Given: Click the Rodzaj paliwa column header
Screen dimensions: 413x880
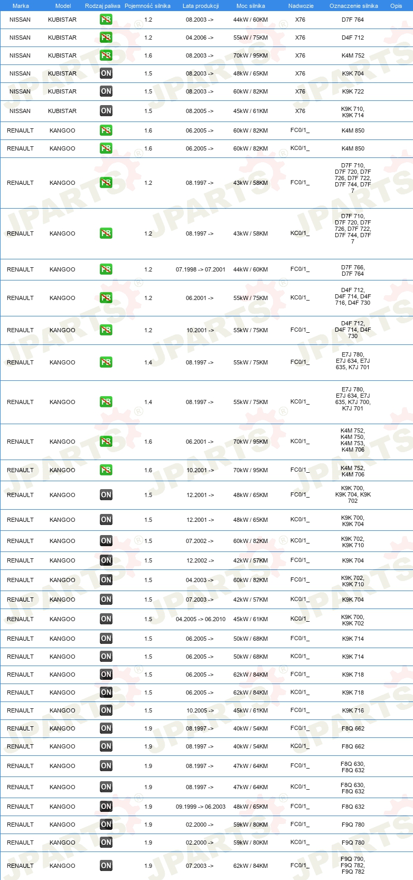Looking at the screenshot, I should [x=102, y=6].
